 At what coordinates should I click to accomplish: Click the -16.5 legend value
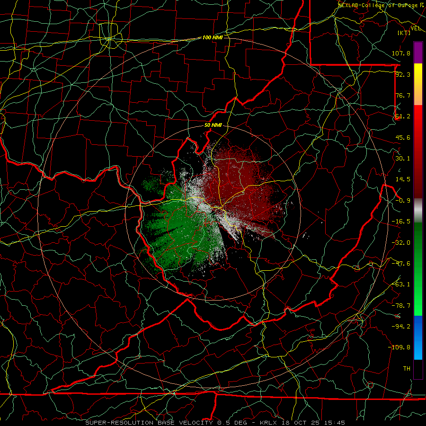pos(401,222)
